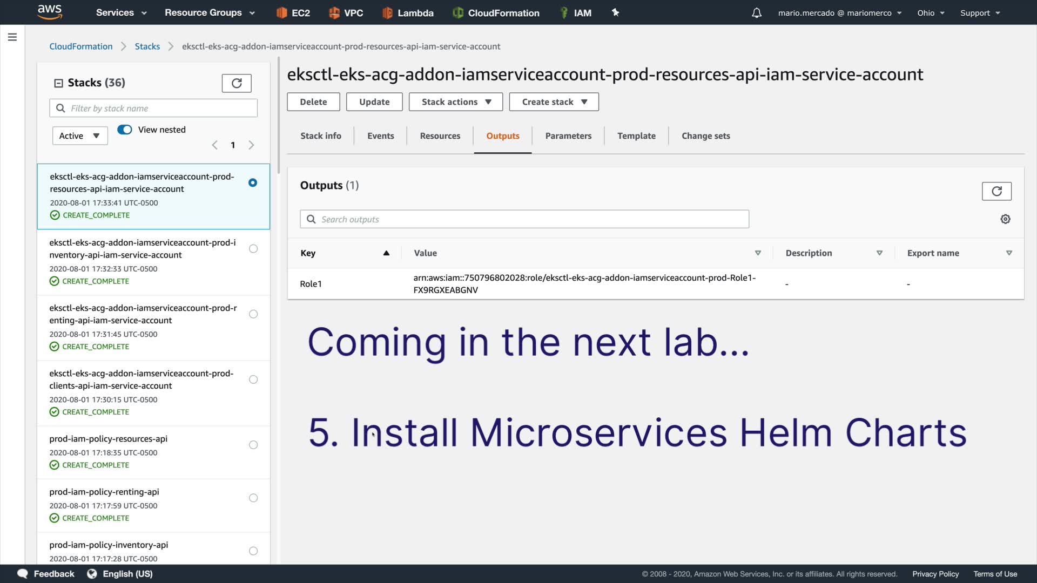Select the prod-inventory-api service account stack
Image resolution: width=1037 pixels, height=583 pixels.
(253, 249)
